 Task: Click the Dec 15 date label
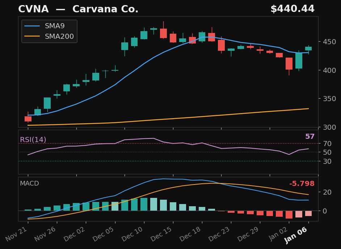click(162, 233)
